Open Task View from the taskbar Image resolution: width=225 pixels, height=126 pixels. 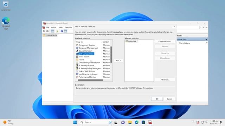[116, 122]
